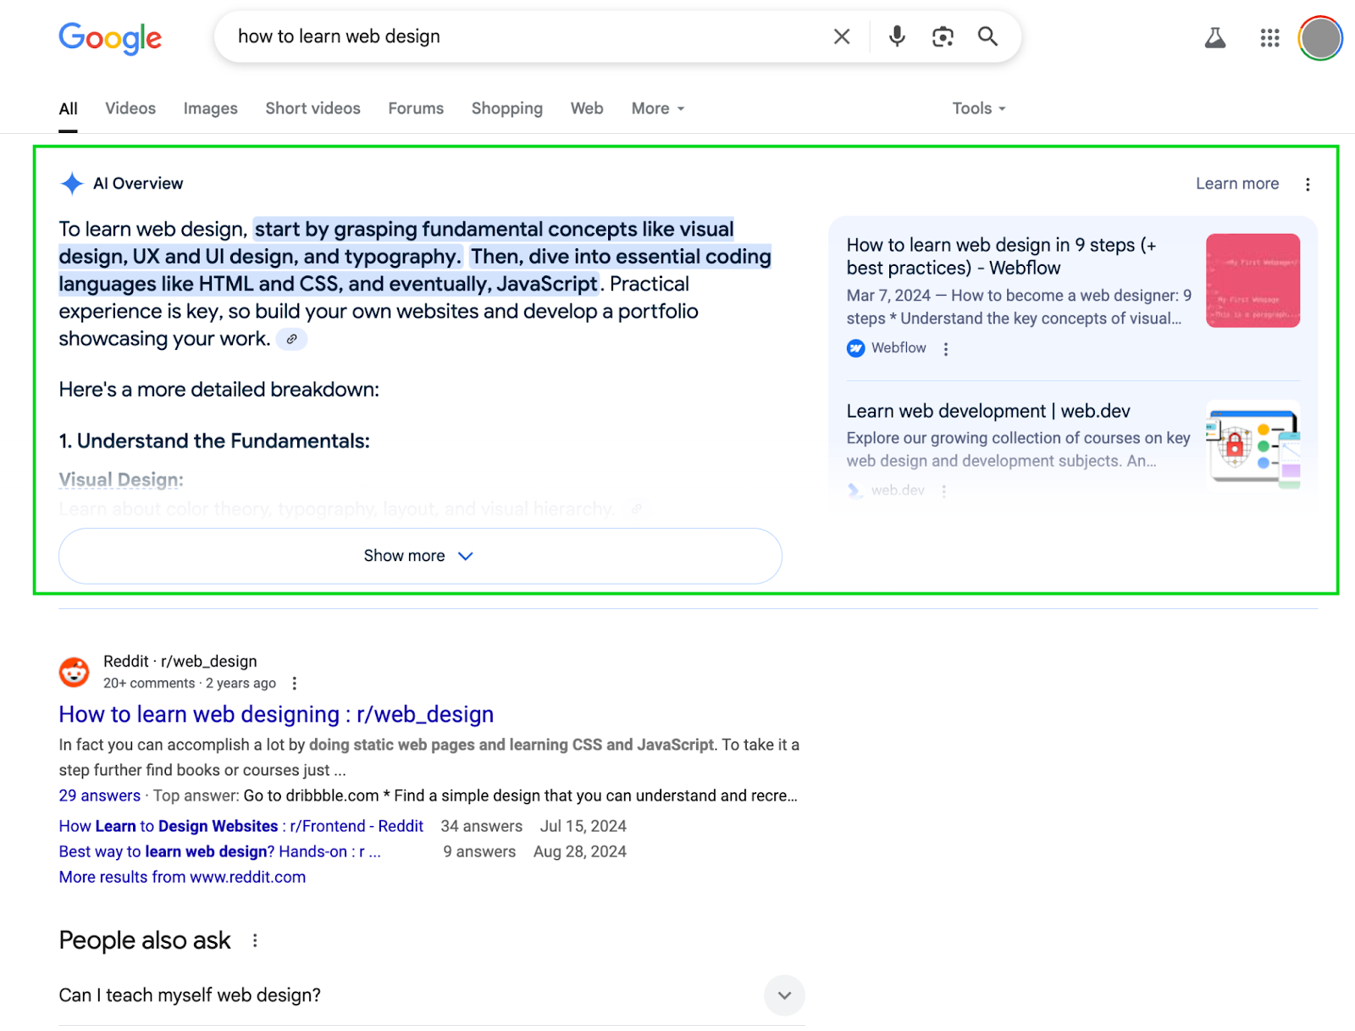Expand 'Can I teach myself web design?'
The width and height of the screenshot is (1355, 1031).
click(x=784, y=995)
